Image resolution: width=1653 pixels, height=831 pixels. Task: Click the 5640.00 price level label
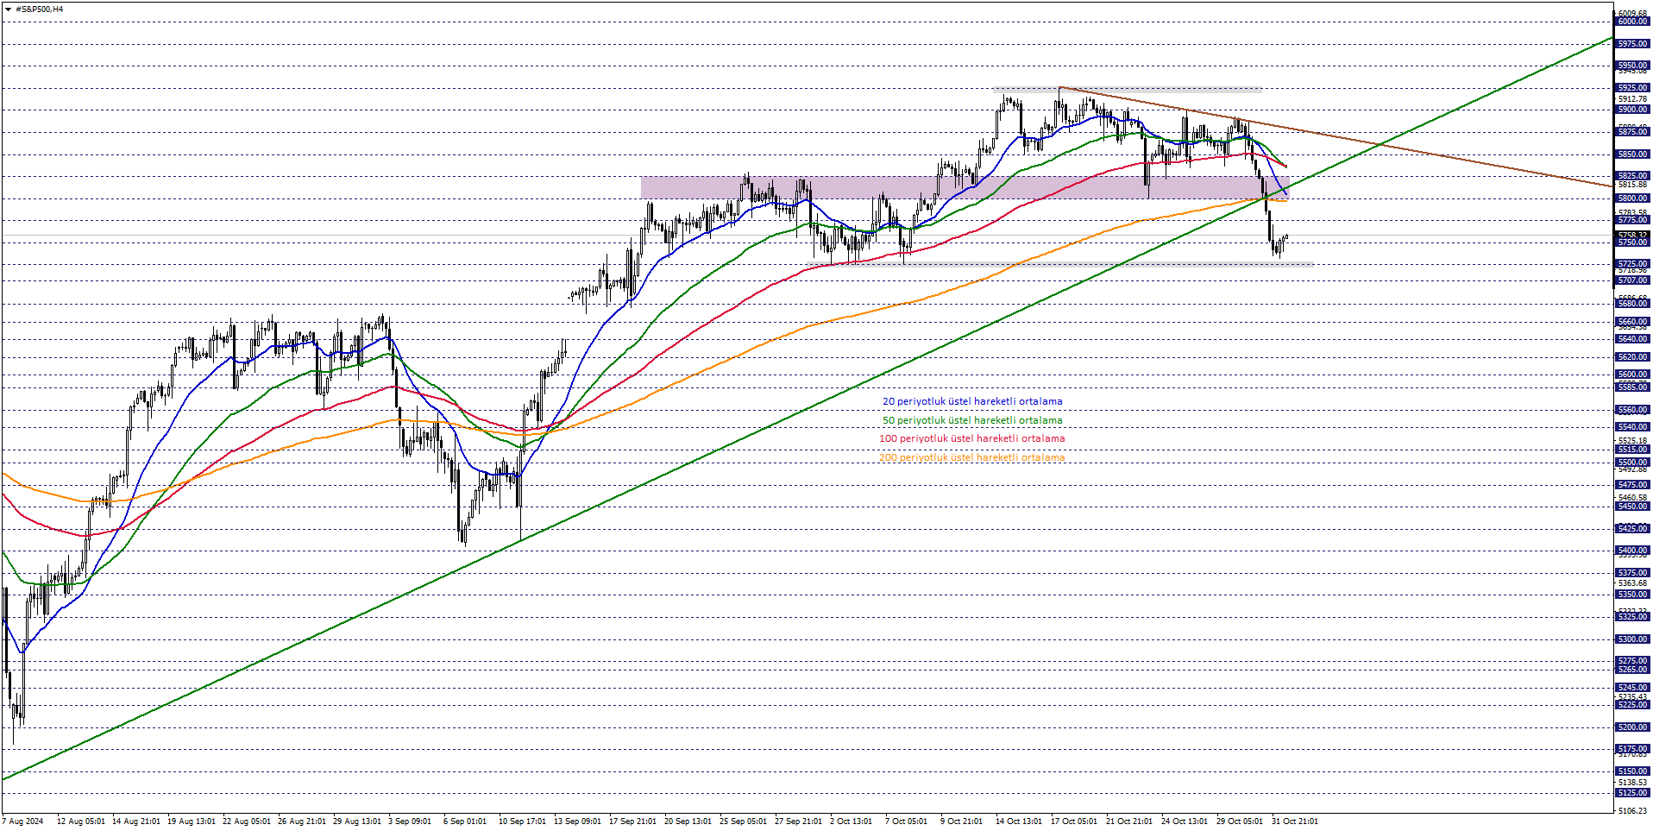(x=1632, y=339)
